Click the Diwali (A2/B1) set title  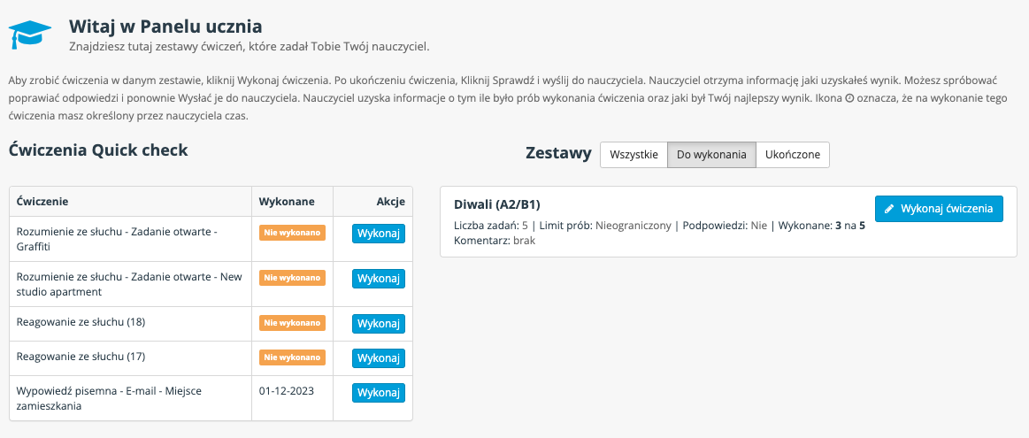(496, 204)
